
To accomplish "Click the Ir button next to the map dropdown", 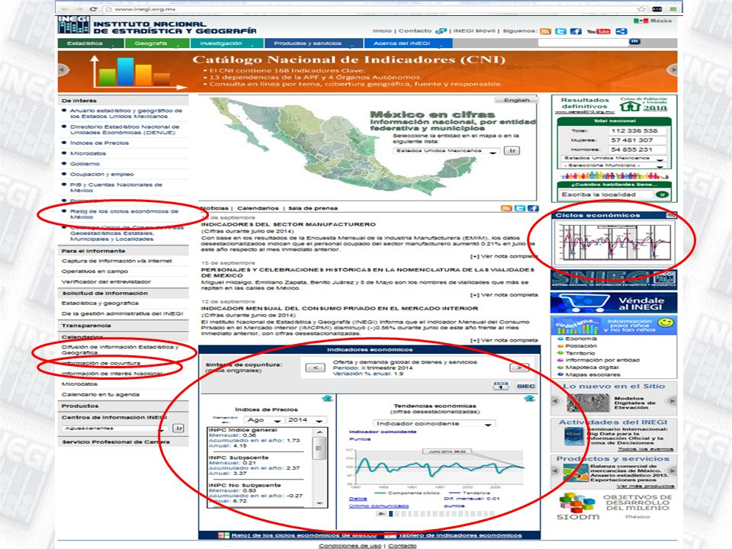I will click(x=512, y=151).
